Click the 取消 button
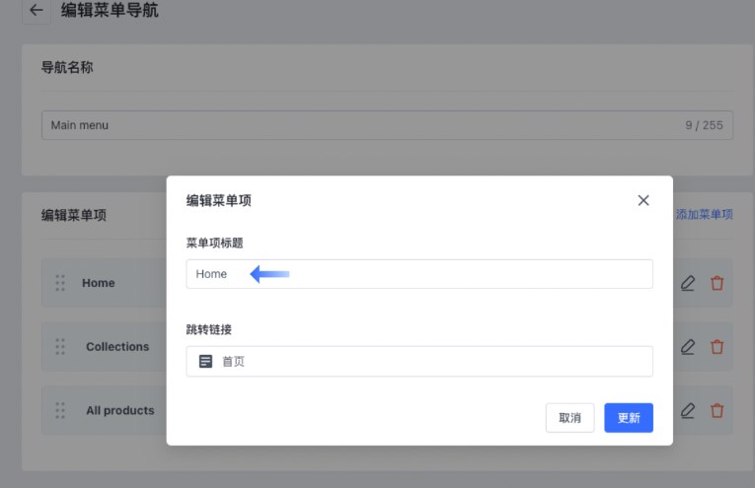The width and height of the screenshot is (755, 488). coord(569,418)
